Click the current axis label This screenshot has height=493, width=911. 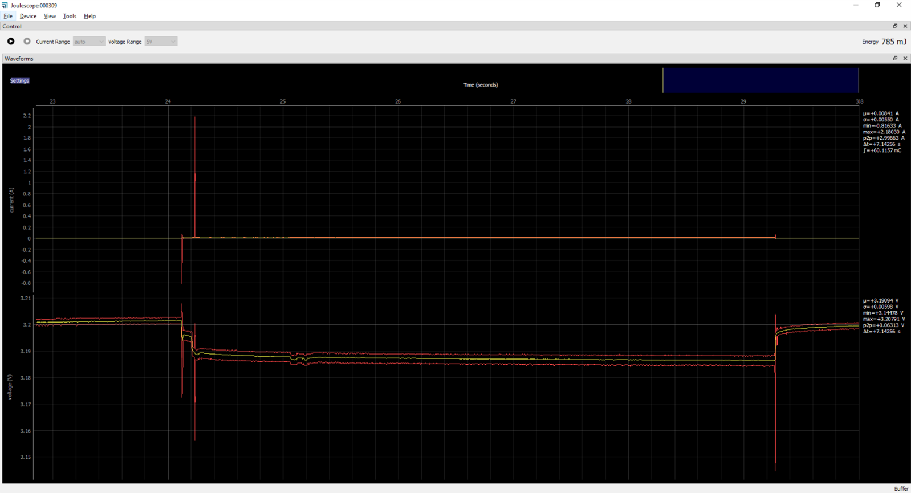[11, 200]
